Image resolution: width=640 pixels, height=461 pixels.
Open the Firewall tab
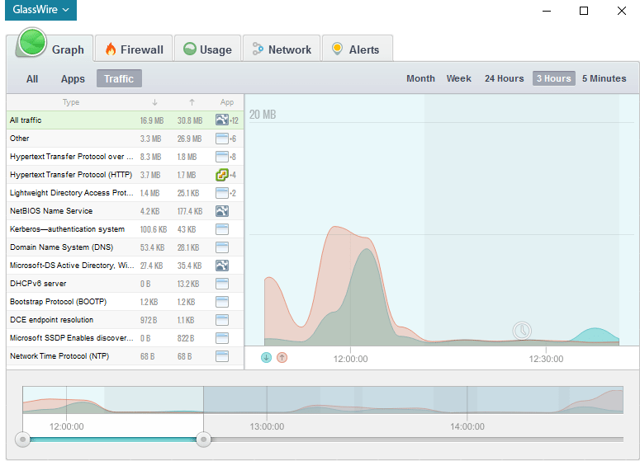134,49
